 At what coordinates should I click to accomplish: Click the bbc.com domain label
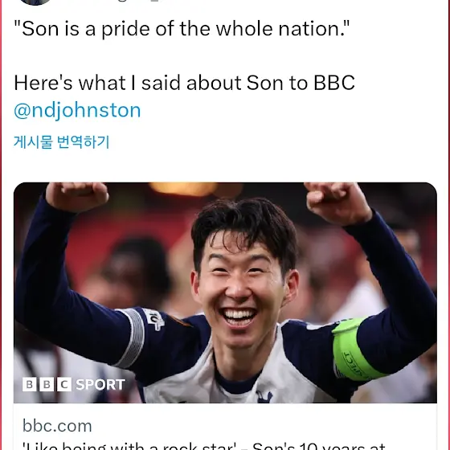[57, 426]
